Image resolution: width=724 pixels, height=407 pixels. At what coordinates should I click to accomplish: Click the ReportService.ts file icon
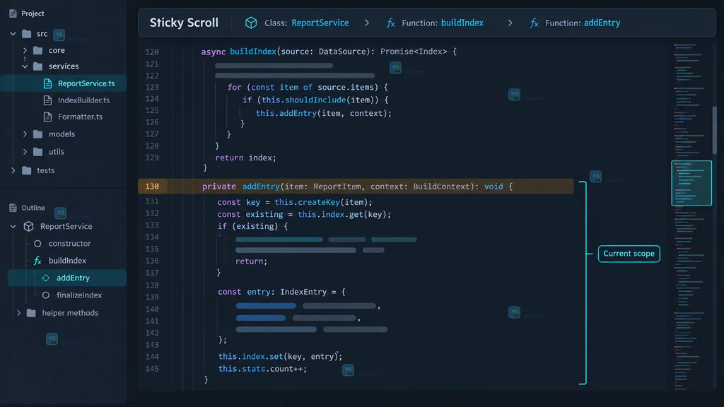[x=47, y=83]
